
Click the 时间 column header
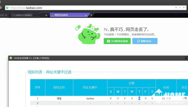pos(166,87)
